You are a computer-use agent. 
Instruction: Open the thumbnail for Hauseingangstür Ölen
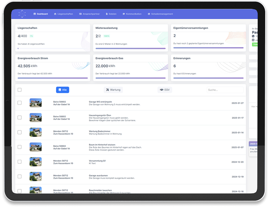pos(36,117)
